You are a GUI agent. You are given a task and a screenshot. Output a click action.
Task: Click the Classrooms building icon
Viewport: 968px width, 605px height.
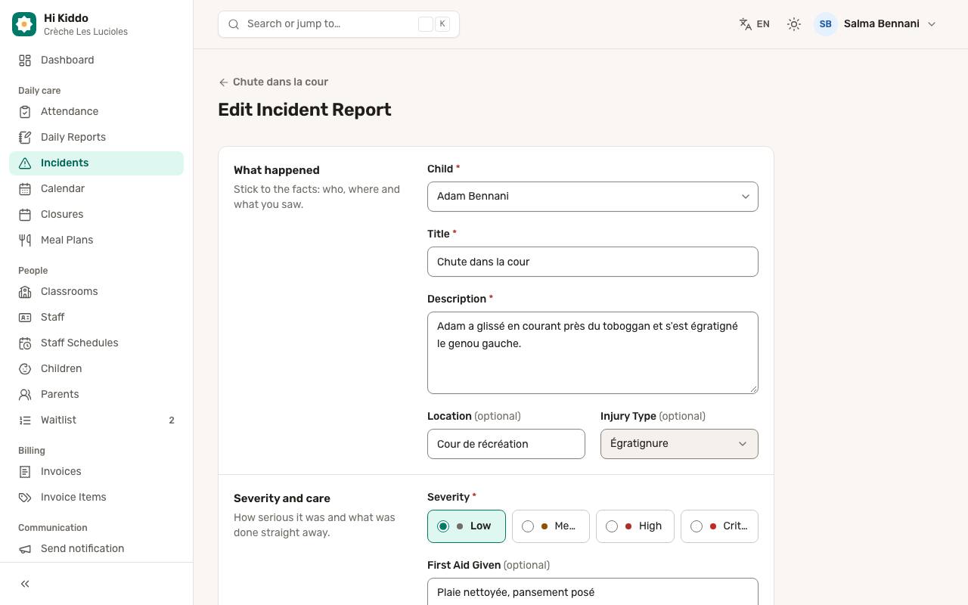25,292
